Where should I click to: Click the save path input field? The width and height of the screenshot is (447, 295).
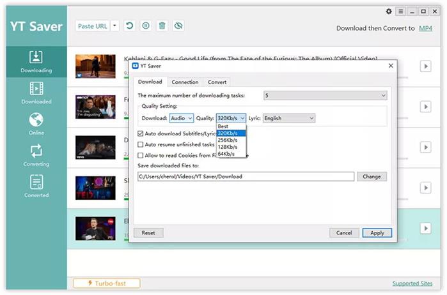coord(246,176)
